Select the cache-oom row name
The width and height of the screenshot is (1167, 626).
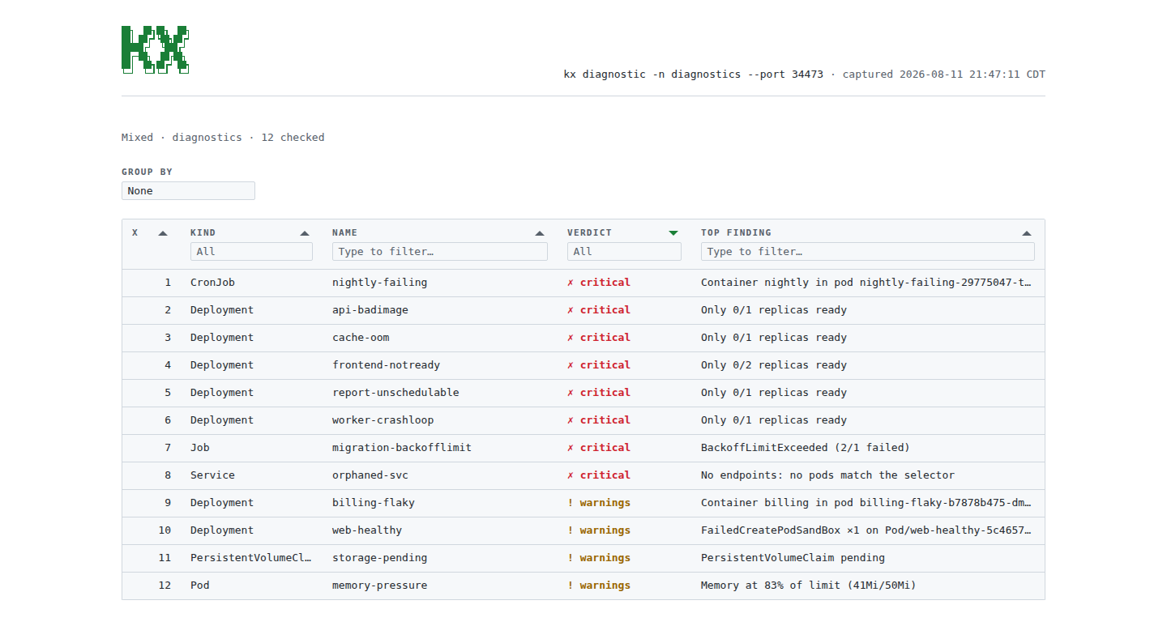[361, 338]
